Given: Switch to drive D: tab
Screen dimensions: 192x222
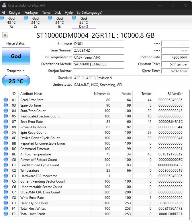Looking at the screenshot, I should [x=35, y=23].
